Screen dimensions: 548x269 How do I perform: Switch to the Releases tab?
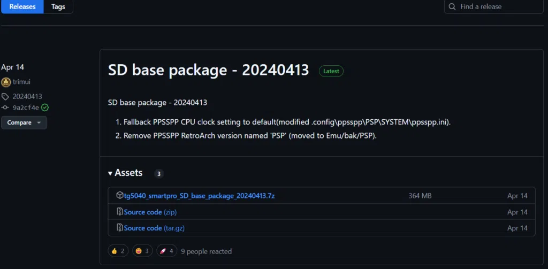pos(22,6)
